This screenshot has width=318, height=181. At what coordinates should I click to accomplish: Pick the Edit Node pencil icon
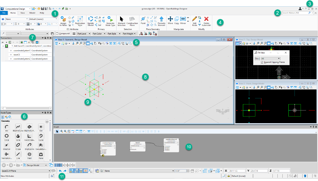click(x=195, y=19)
